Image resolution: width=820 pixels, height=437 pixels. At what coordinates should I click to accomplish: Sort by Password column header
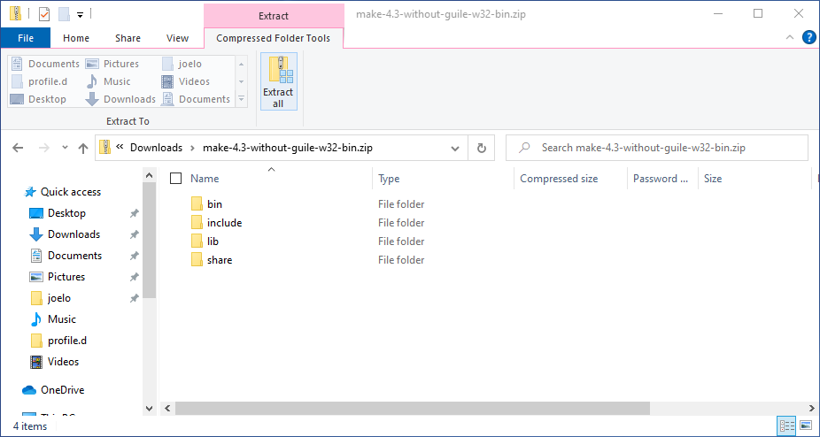[662, 179]
